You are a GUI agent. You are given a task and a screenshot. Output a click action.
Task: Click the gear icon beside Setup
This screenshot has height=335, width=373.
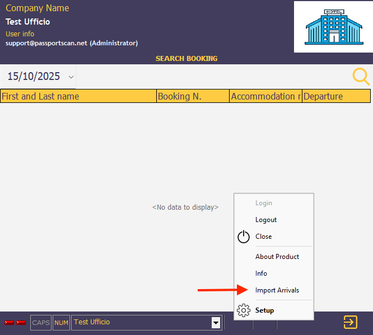coord(244,310)
